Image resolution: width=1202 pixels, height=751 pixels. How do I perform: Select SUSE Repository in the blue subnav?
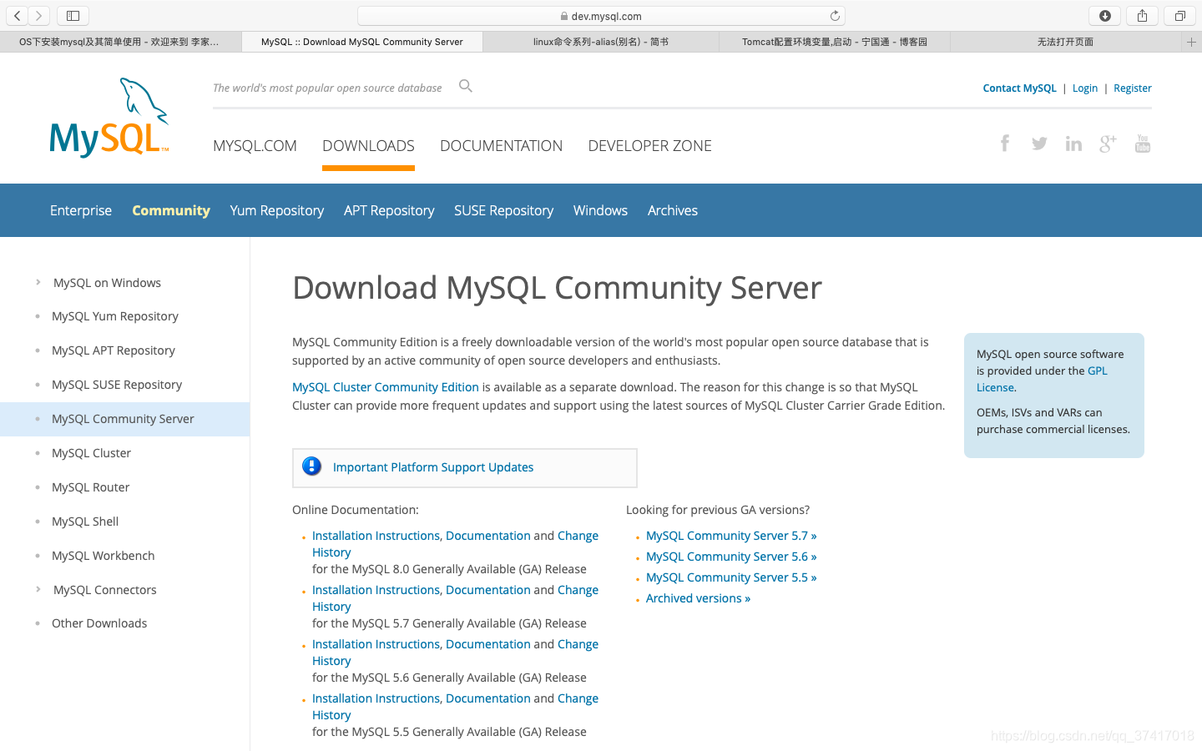point(503,210)
